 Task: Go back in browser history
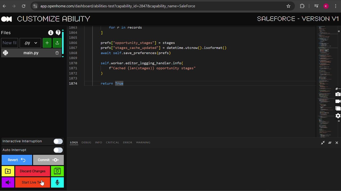pos(5,6)
